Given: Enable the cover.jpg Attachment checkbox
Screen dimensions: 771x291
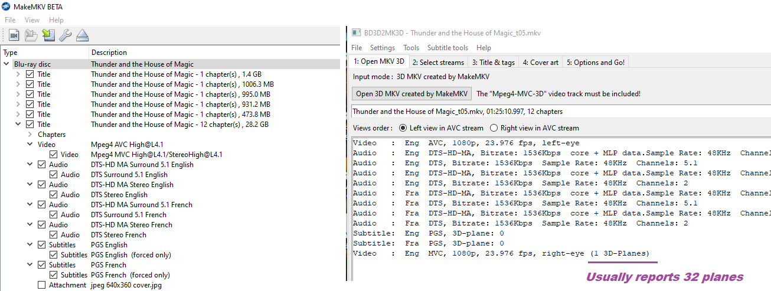Looking at the screenshot, I should click(x=41, y=285).
